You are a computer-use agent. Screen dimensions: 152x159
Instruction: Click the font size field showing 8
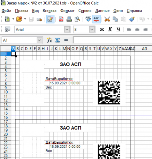pyautogui.click(x=81, y=29)
